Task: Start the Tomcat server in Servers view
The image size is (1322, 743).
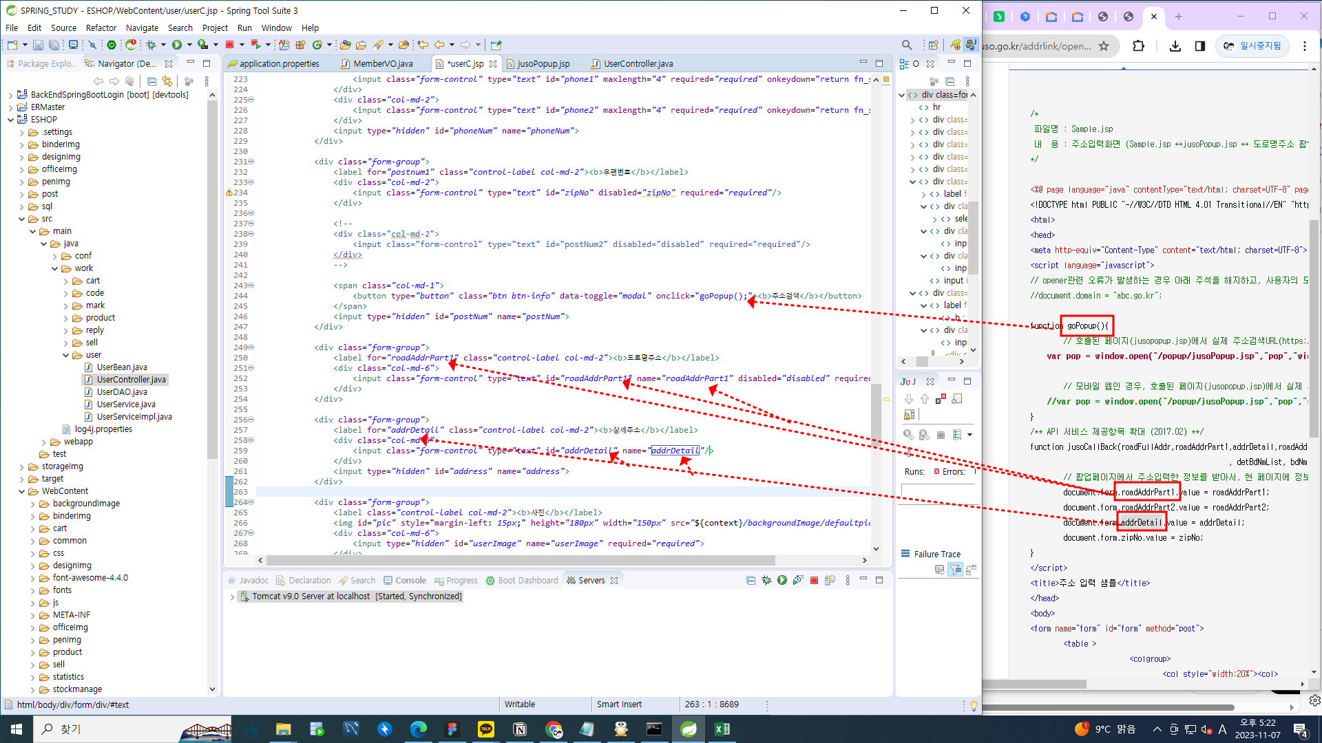Action: pos(782,581)
